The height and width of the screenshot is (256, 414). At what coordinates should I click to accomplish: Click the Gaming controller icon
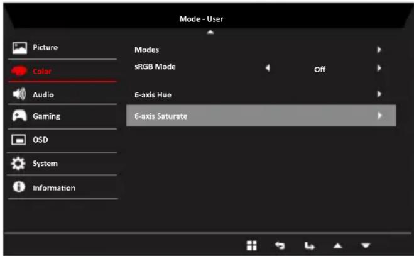click(19, 116)
